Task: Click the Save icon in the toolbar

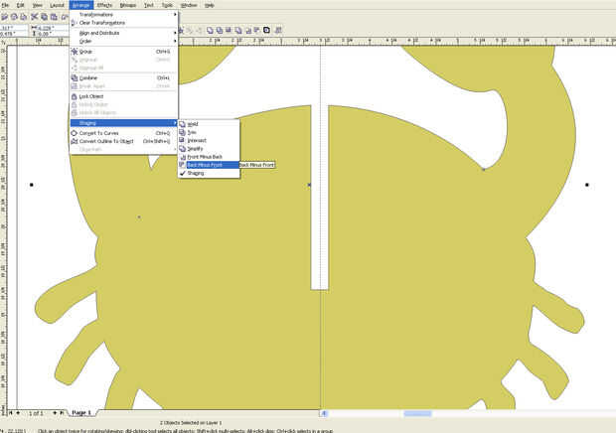Action: pos(14,17)
